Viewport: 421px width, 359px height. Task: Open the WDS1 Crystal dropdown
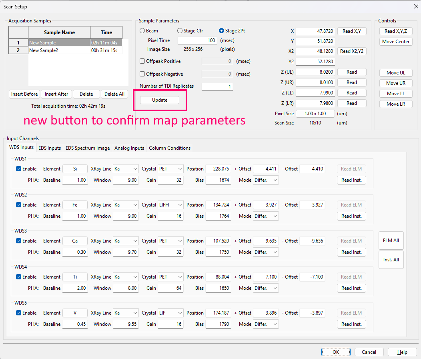tap(171, 169)
